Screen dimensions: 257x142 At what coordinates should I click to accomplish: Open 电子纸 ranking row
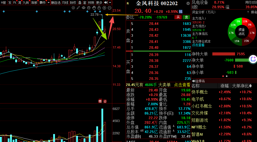tap(222, 99)
